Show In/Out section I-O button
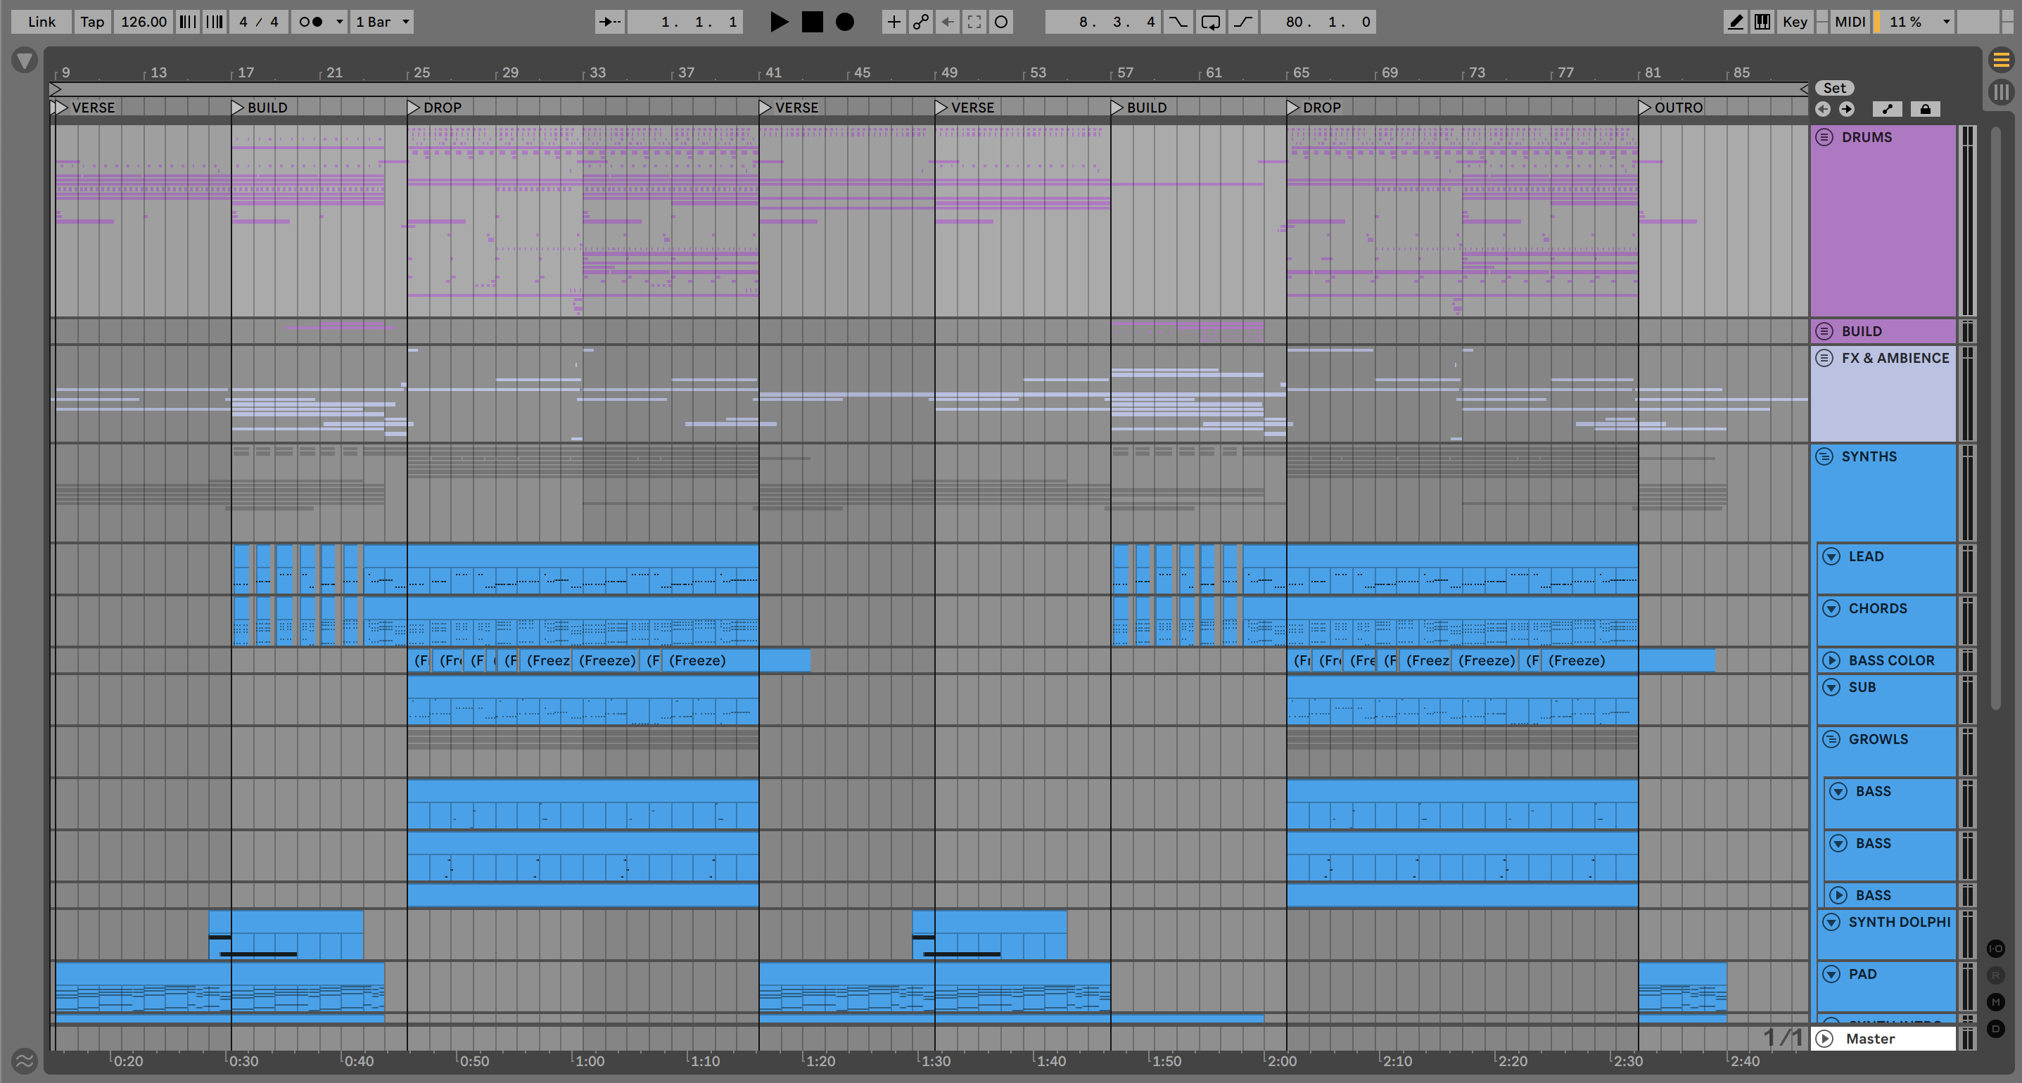 click(1996, 949)
